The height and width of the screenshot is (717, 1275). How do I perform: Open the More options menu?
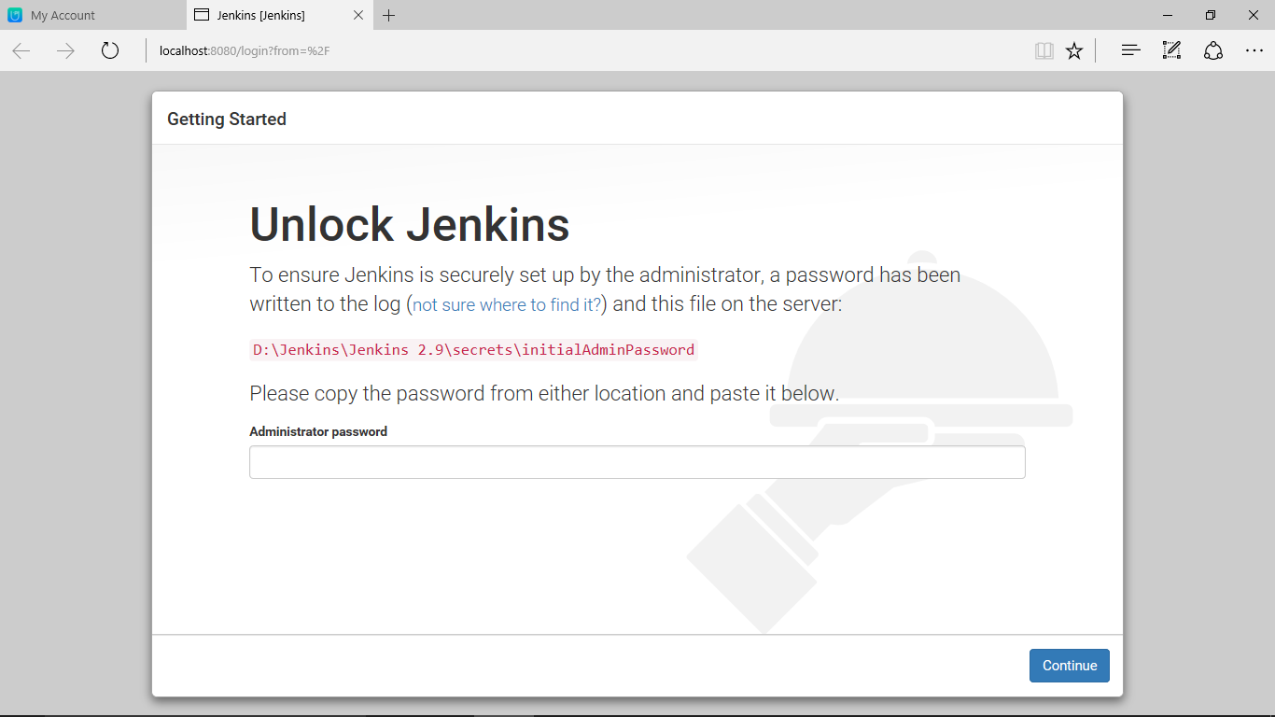pos(1254,50)
